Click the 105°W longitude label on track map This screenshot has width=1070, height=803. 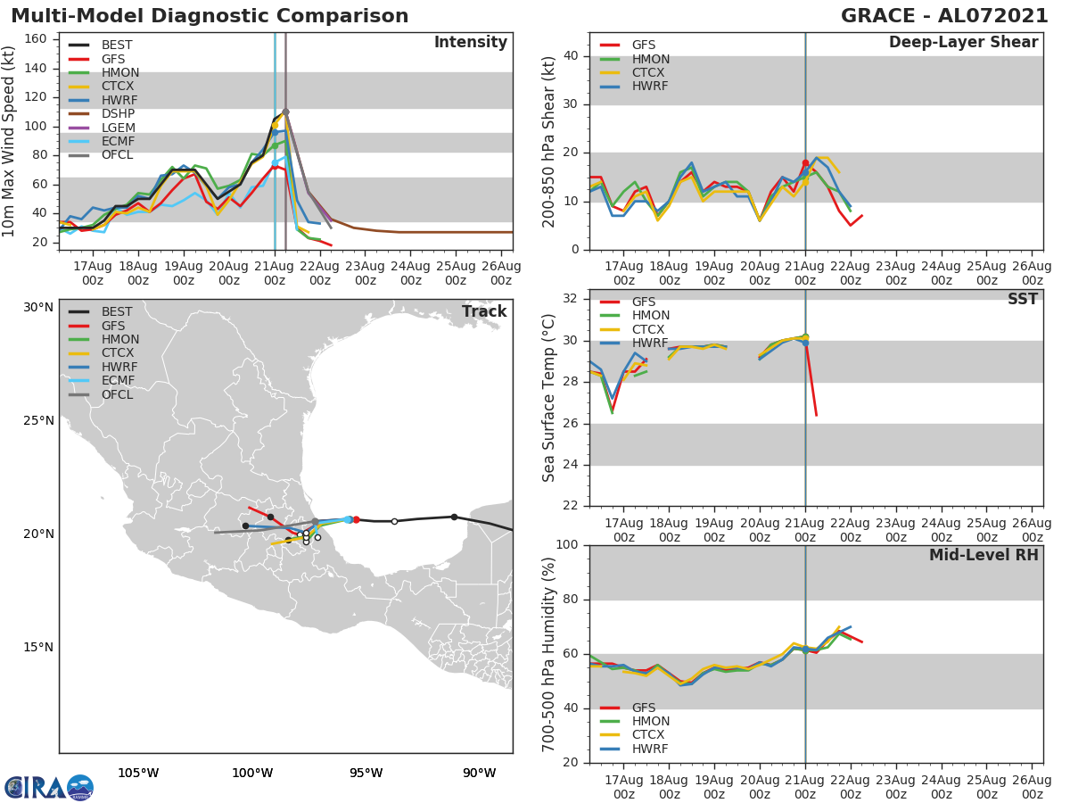[x=138, y=773]
